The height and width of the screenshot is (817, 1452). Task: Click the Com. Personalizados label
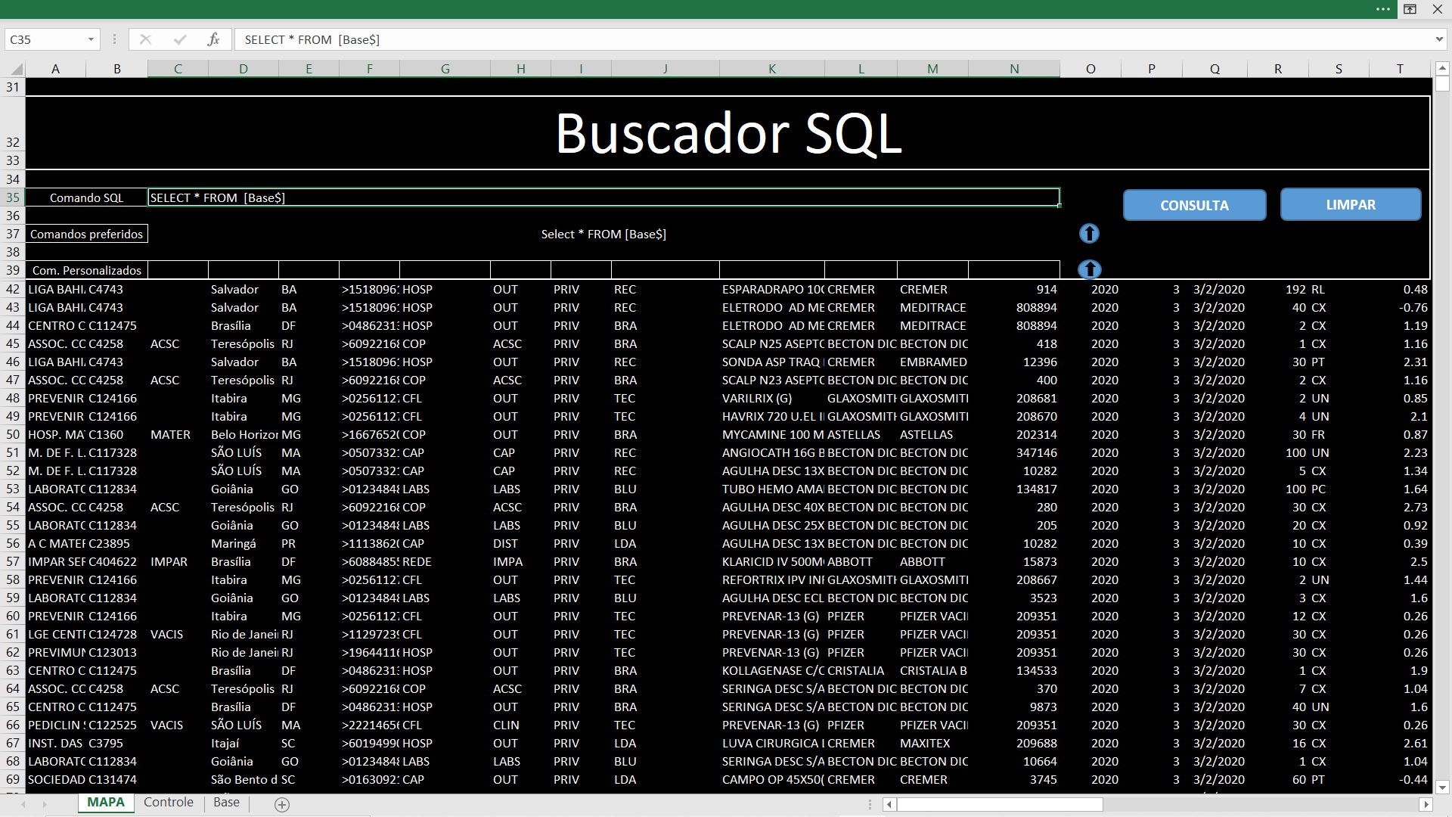point(86,270)
